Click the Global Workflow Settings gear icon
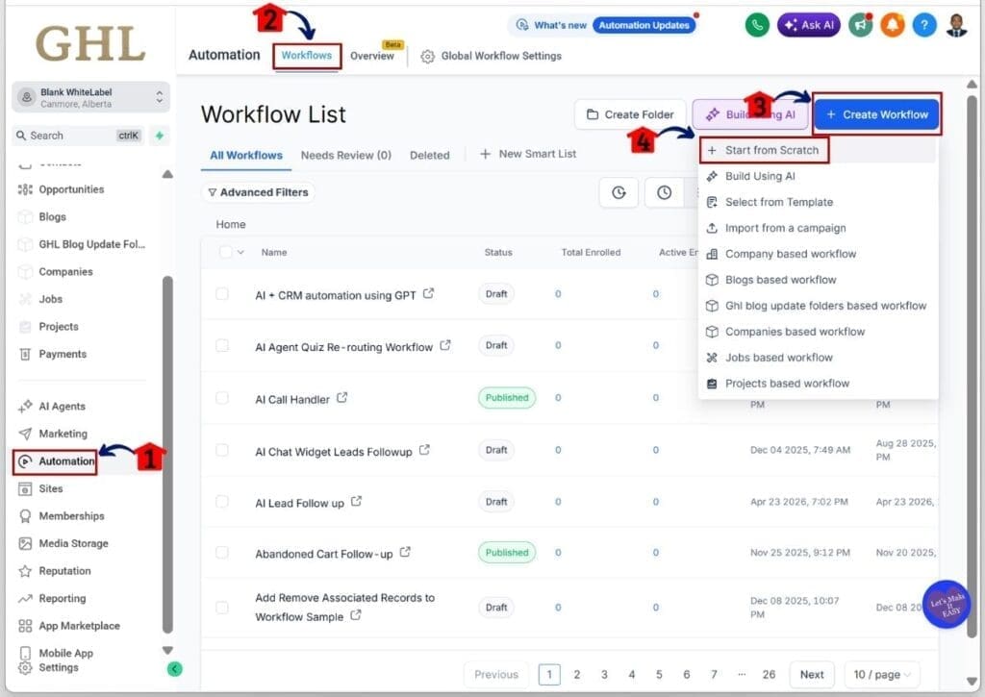Viewport: 985px width, 697px height. click(x=427, y=57)
